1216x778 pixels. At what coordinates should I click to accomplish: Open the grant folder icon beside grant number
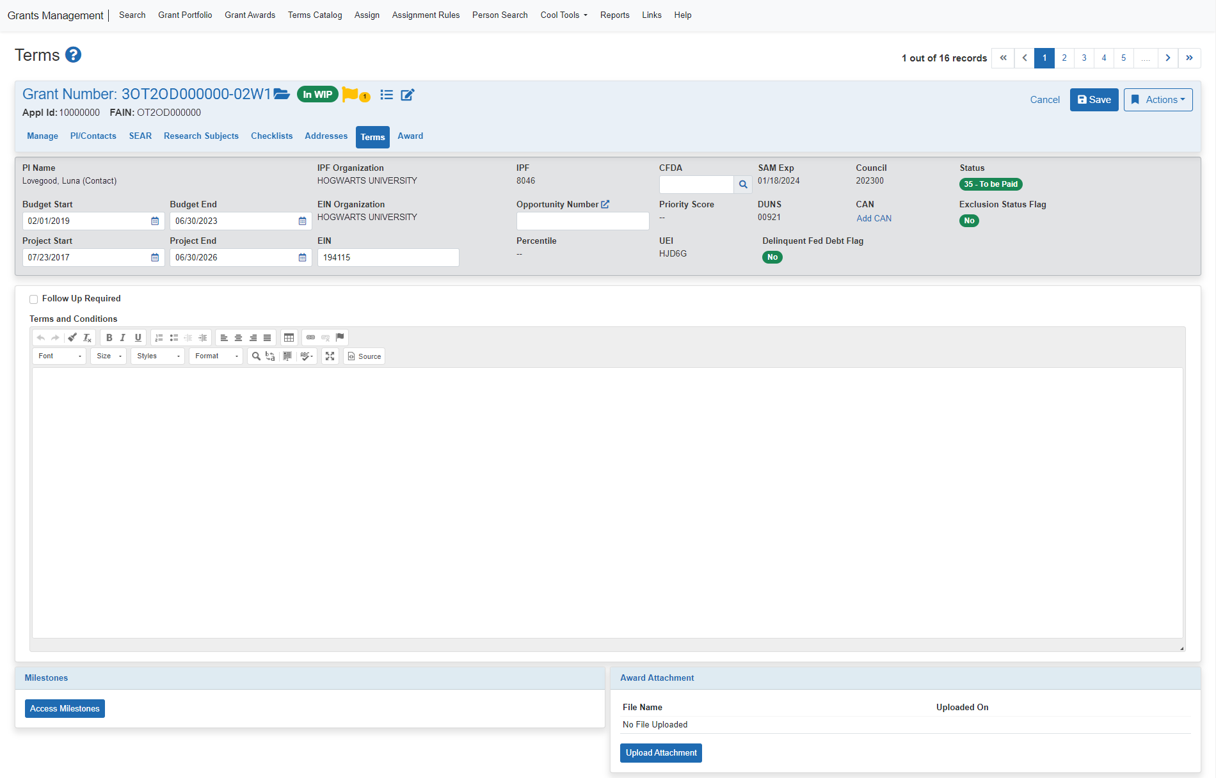(282, 95)
